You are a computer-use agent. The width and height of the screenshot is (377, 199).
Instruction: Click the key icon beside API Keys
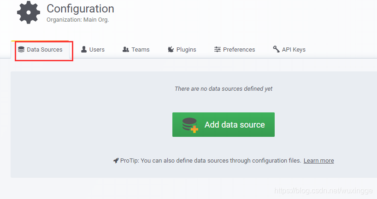click(x=276, y=49)
